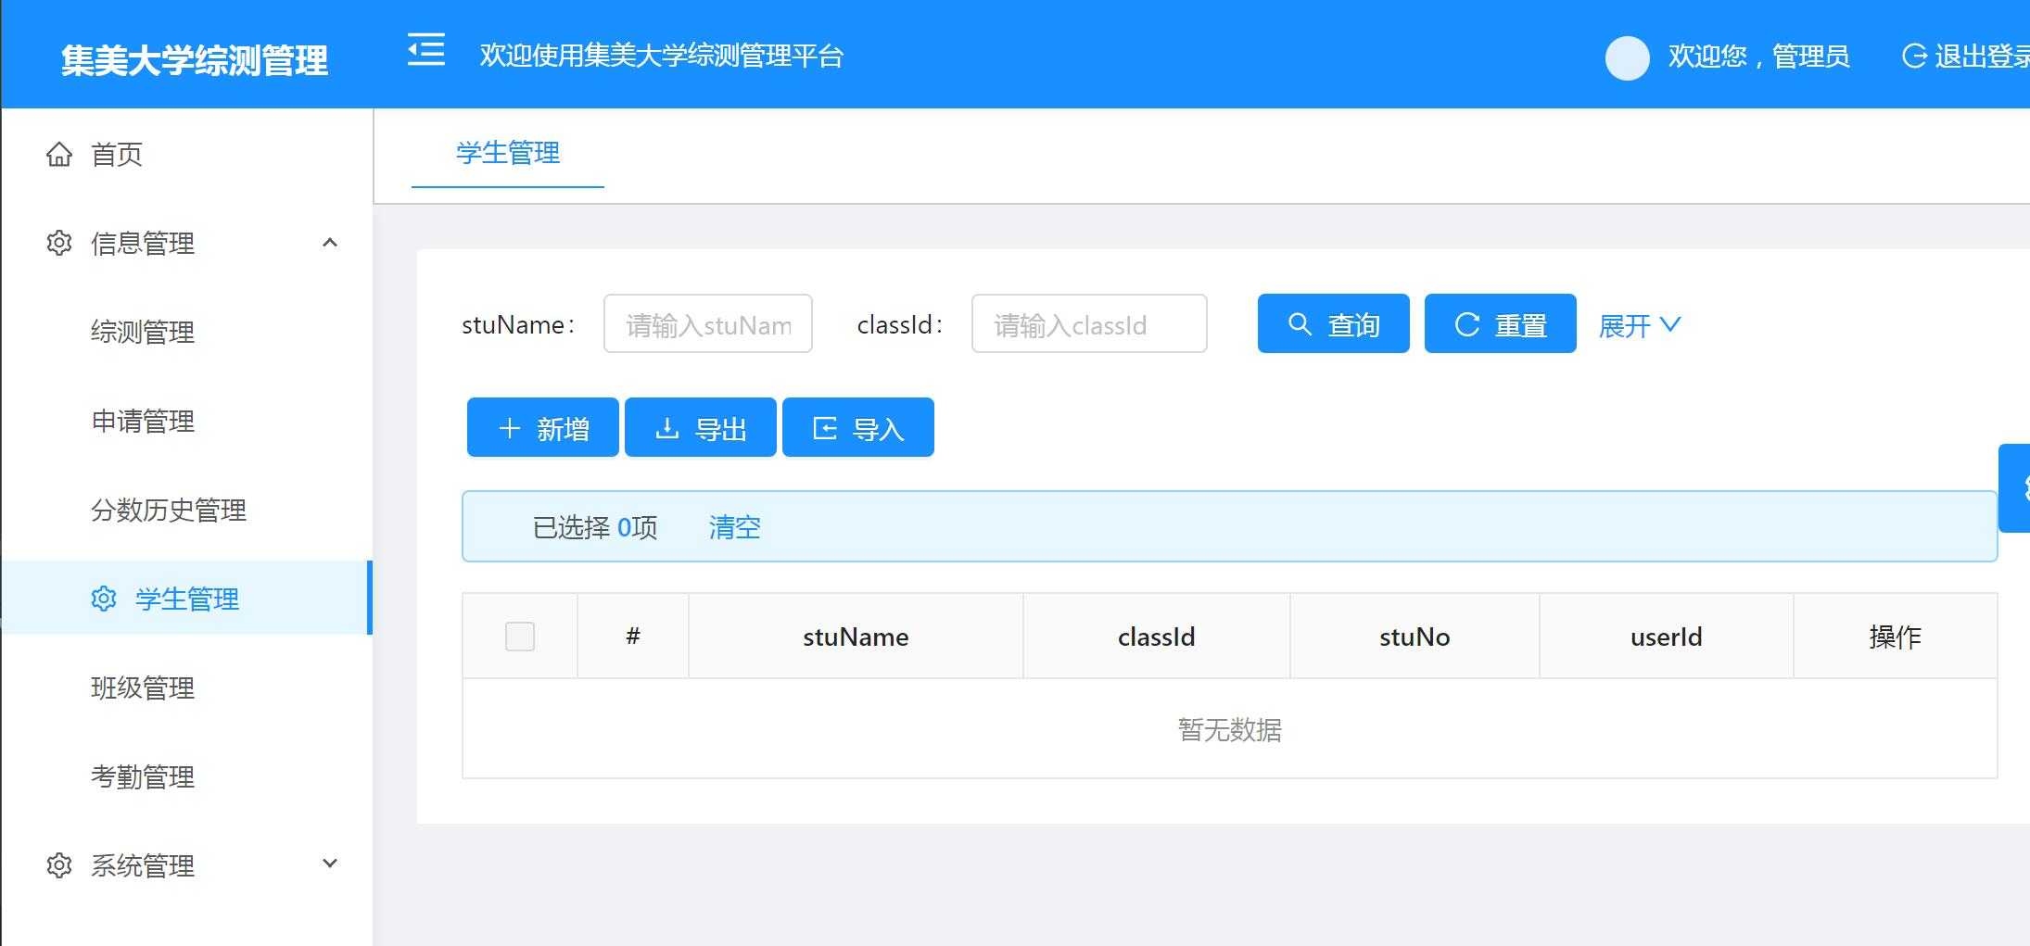Click the 新增 add button
This screenshot has width=2030, height=946.
tap(542, 427)
